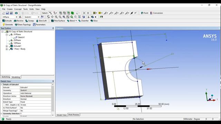
Task: Activate the Revolve tool
Action: 19,21
